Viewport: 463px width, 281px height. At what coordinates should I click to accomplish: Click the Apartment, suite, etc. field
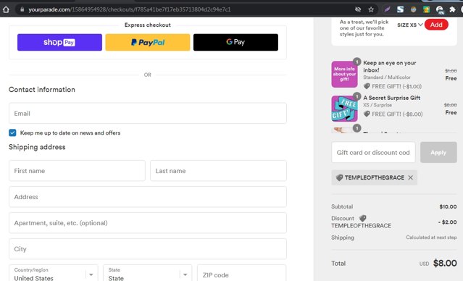(148, 223)
